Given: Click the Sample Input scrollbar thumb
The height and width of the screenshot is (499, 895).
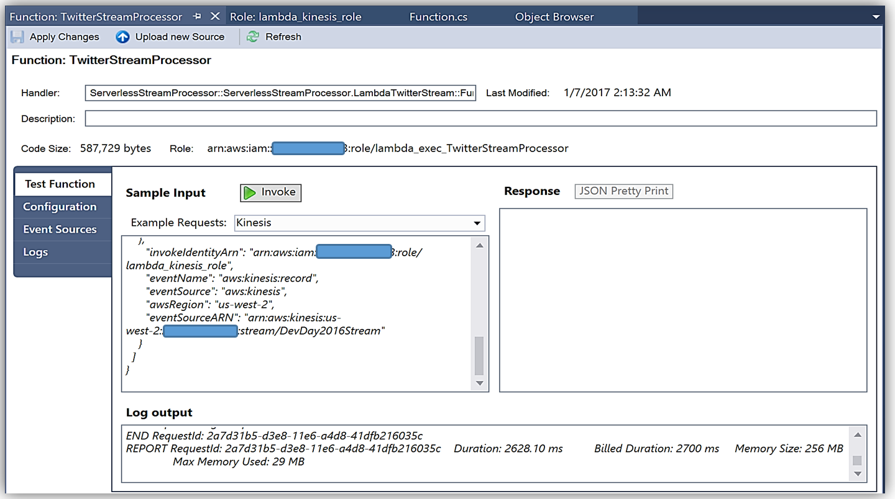Looking at the screenshot, I should (x=479, y=356).
